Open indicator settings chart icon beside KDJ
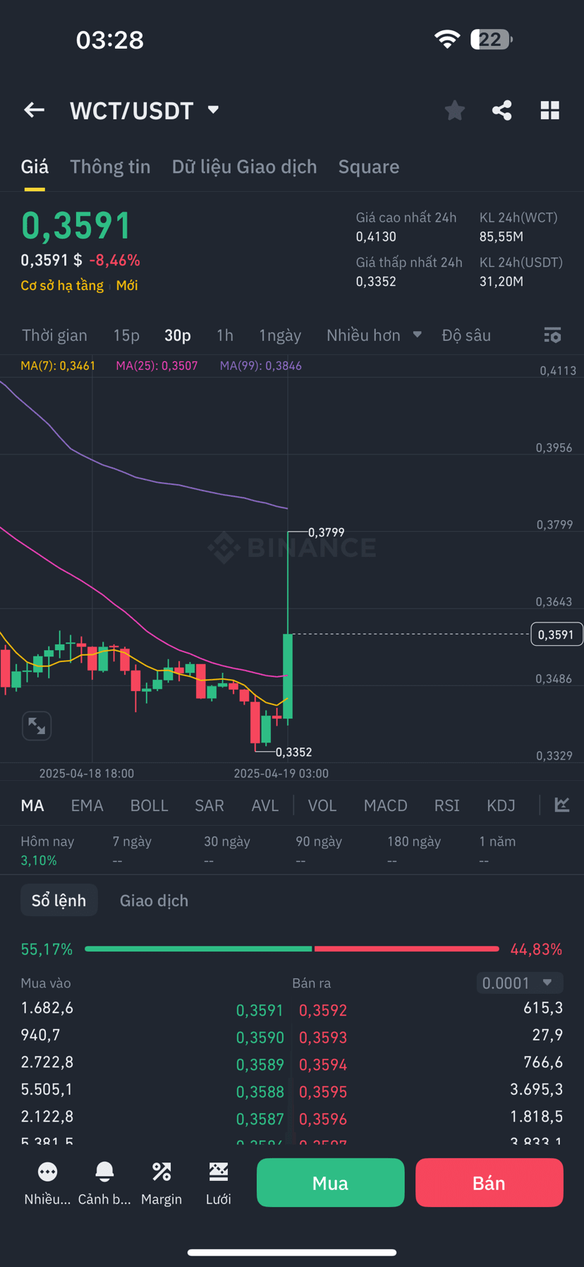The image size is (584, 1267). point(562,805)
